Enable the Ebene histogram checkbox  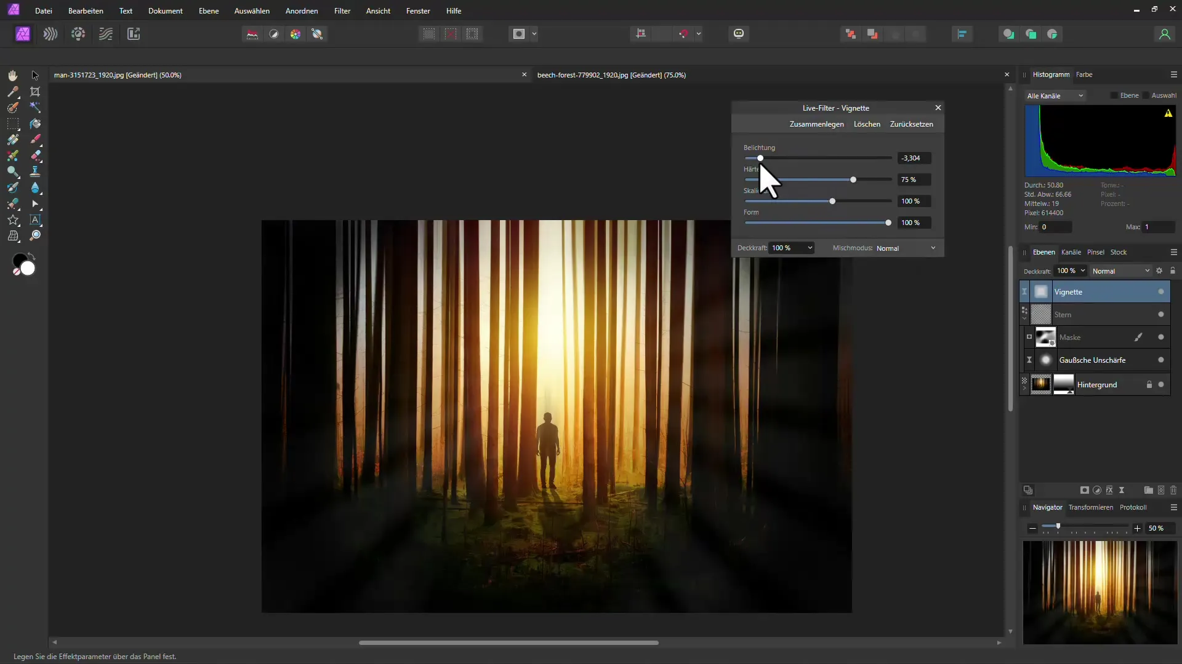point(1114,95)
